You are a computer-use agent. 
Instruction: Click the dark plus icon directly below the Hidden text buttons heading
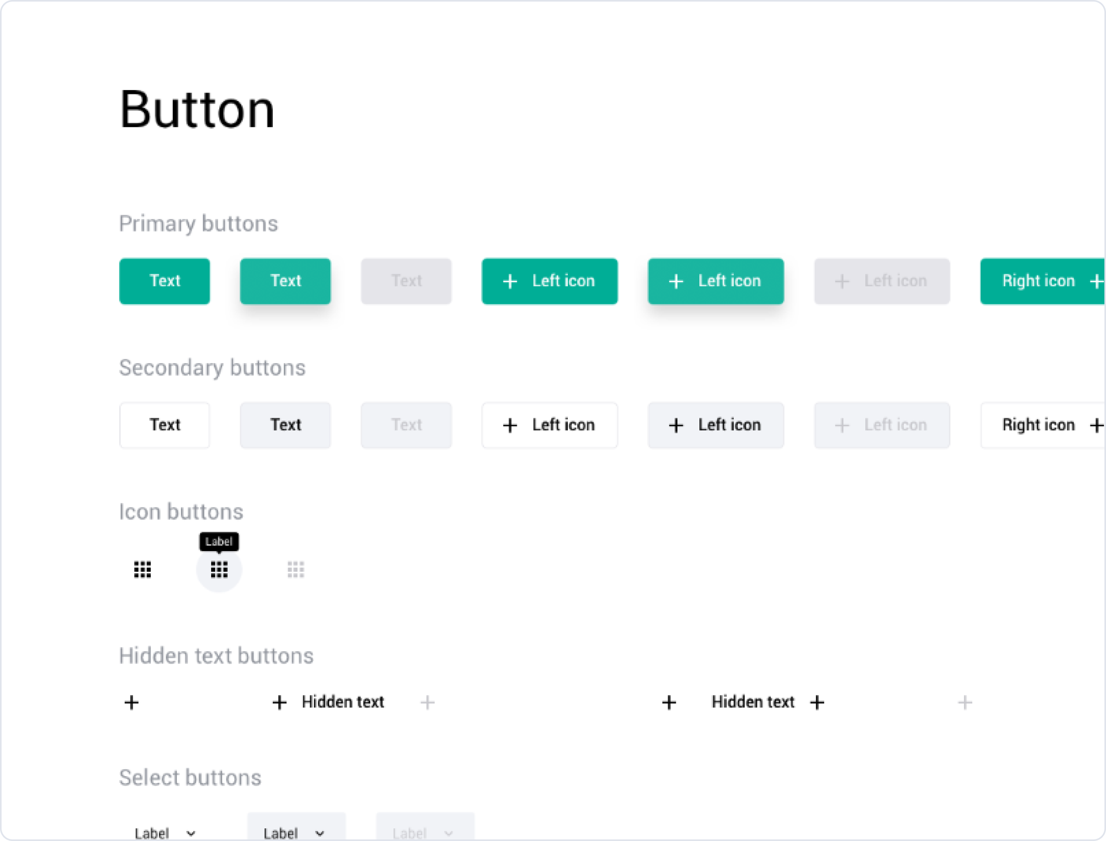[x=132, y=702]
